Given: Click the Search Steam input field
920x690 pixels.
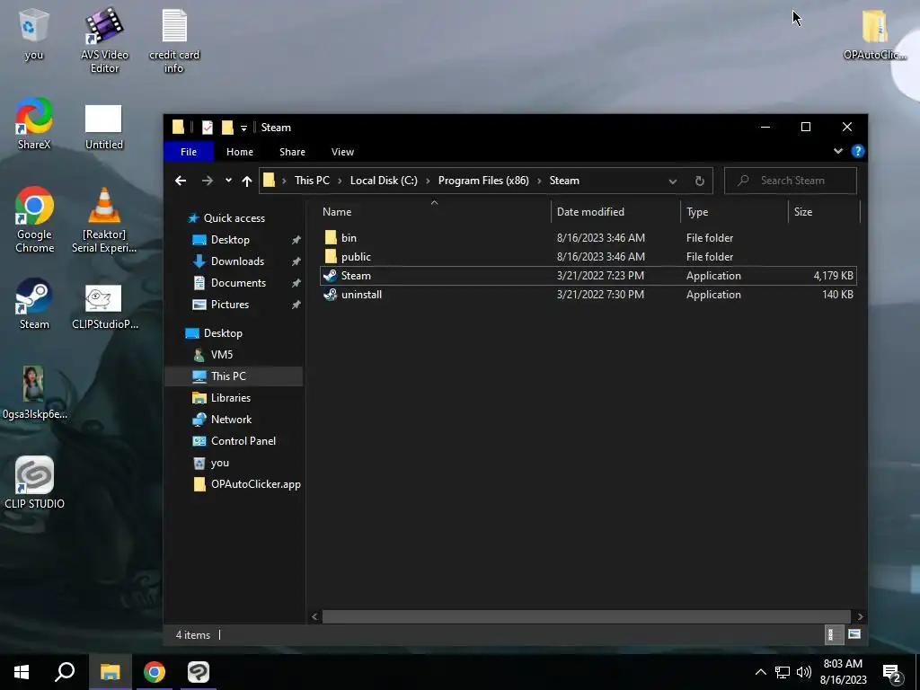Looking at the screenshot, I should coord(791,181).
